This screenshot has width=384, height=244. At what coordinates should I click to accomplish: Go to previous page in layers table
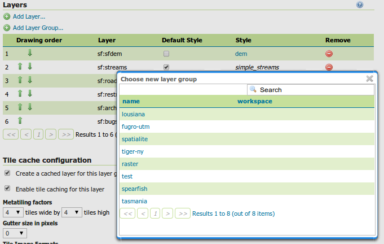26,134
